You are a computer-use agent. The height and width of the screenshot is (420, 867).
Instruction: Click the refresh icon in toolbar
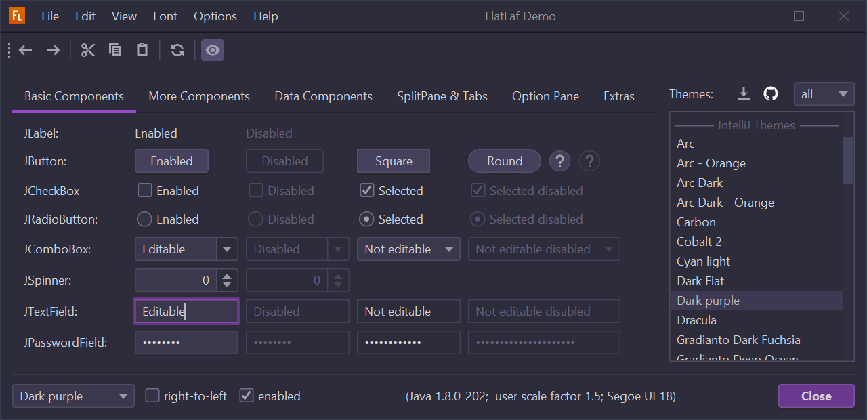(177, 50)
